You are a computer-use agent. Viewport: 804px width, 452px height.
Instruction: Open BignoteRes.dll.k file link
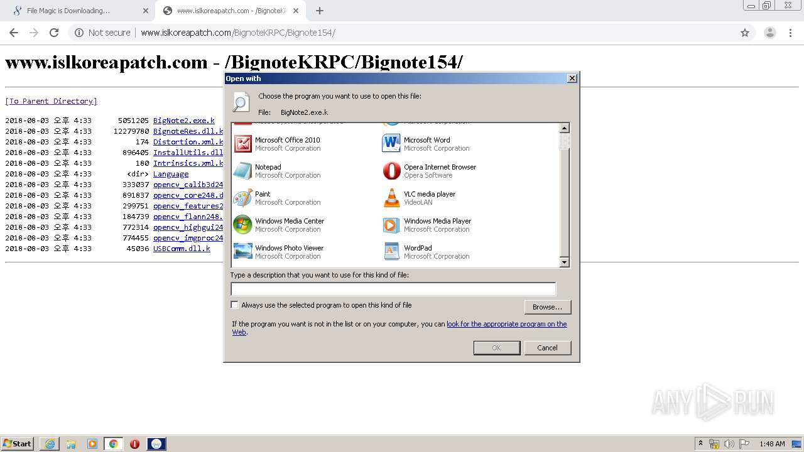[188, 131]
